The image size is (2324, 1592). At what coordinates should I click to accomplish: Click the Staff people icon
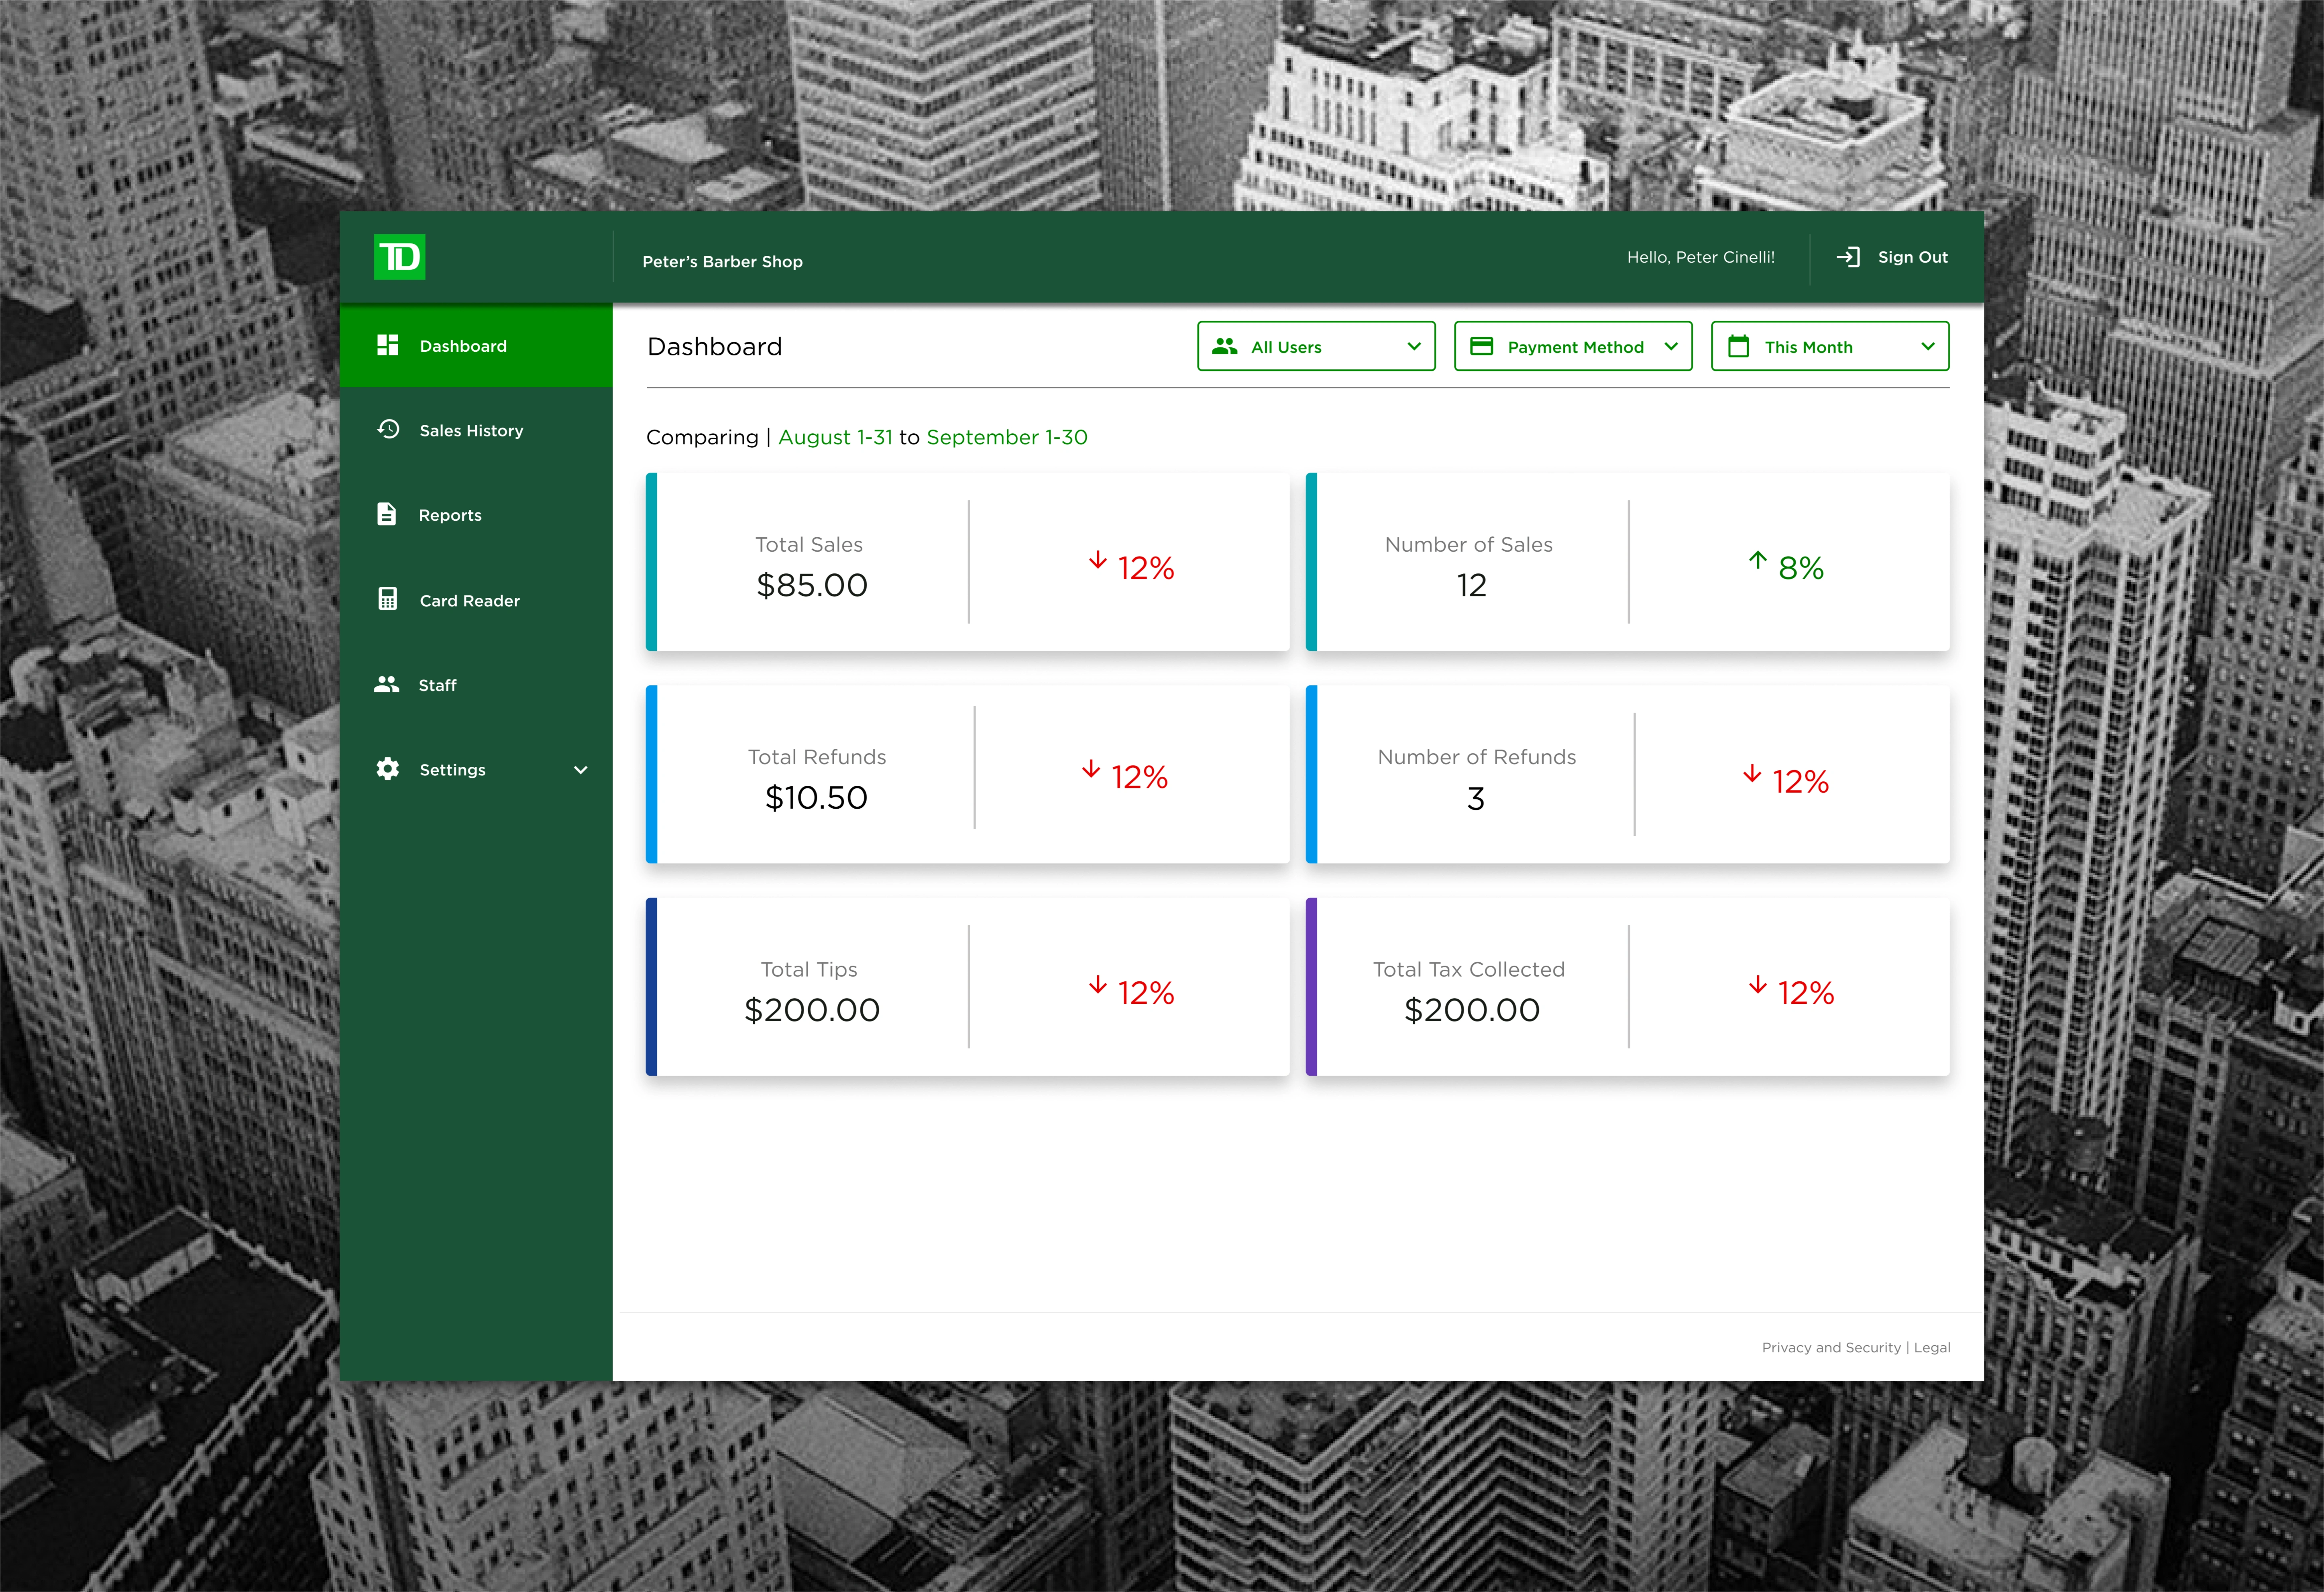point(387,684)
